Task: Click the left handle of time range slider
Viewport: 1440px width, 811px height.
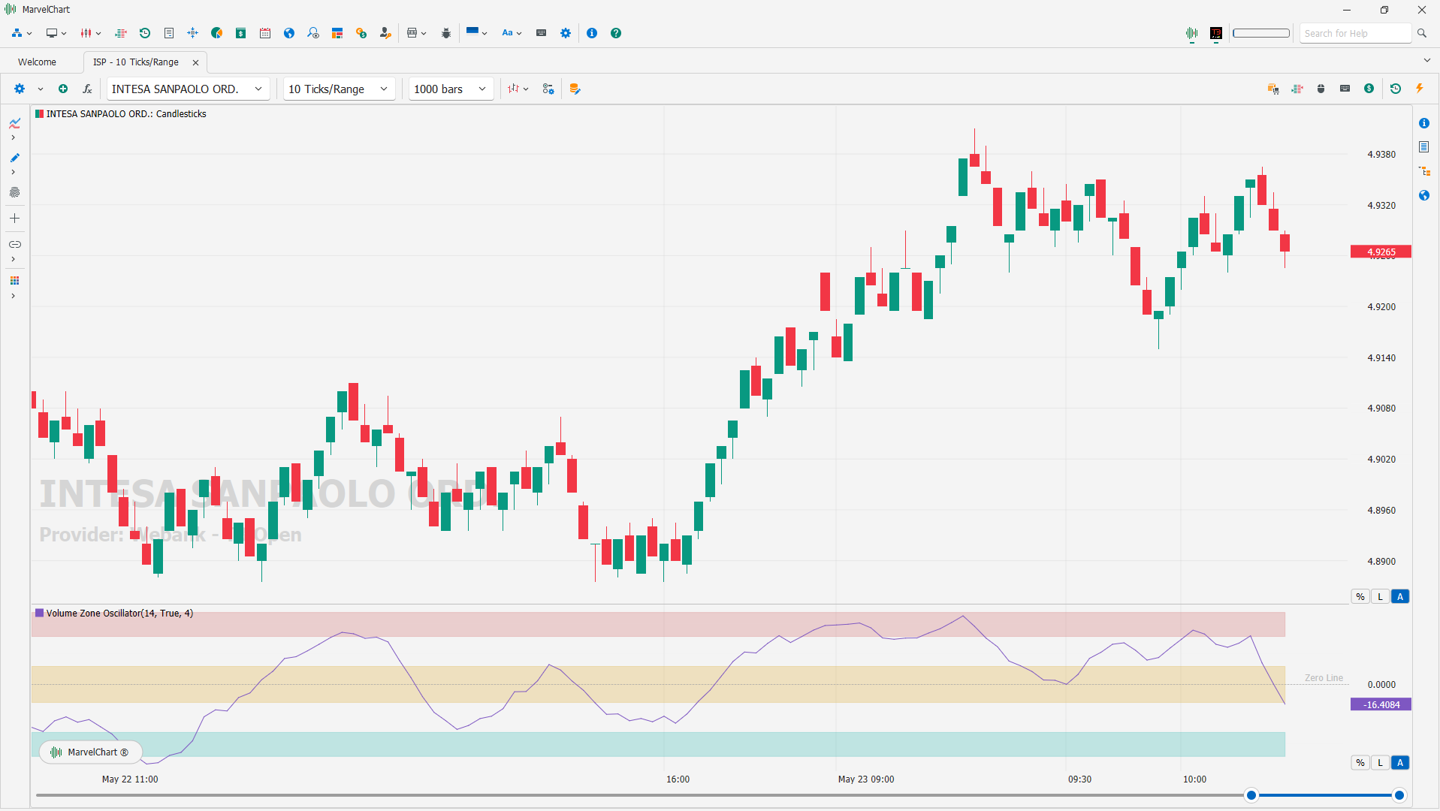Action: click(1251, 795)
